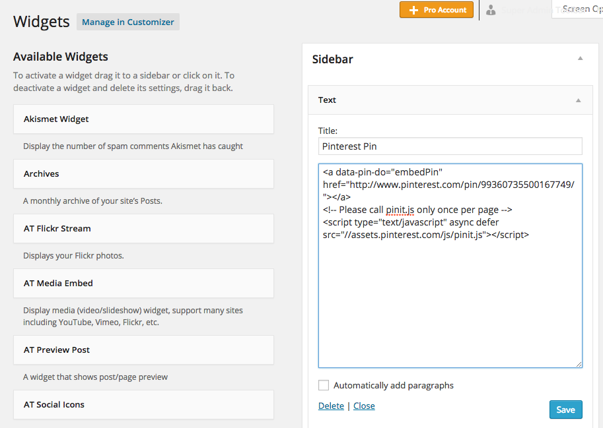
Task: Click the Super Admin user icon
Action: 491,10
